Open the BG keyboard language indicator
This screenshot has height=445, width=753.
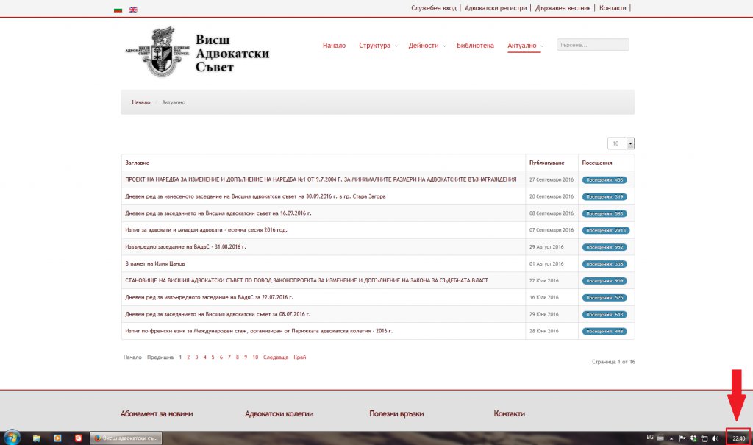650,438
